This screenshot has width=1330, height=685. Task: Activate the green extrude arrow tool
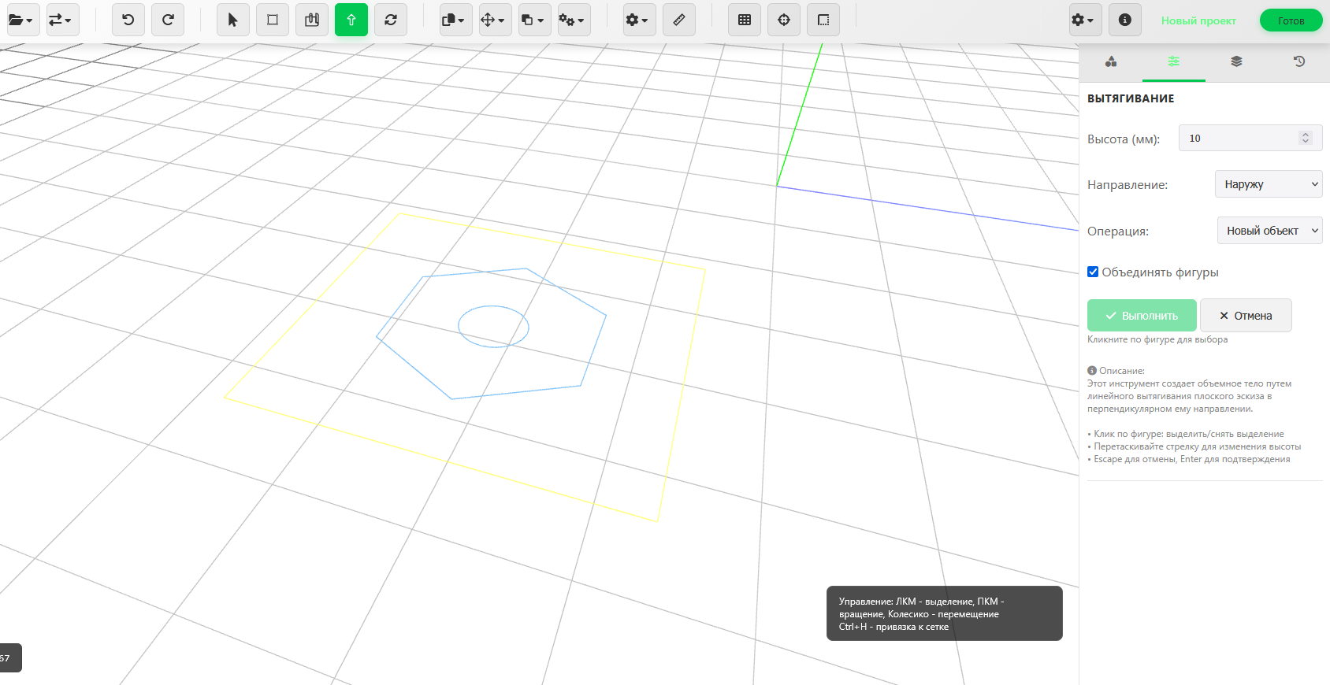click(351, 20)
